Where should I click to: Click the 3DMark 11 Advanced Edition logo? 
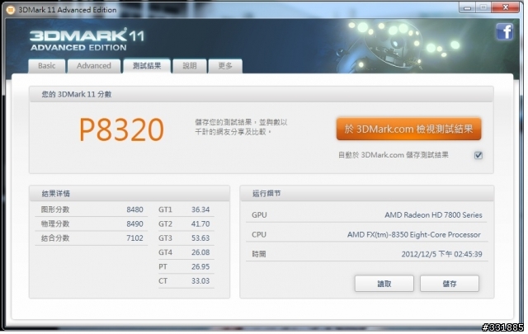point(87,40)
